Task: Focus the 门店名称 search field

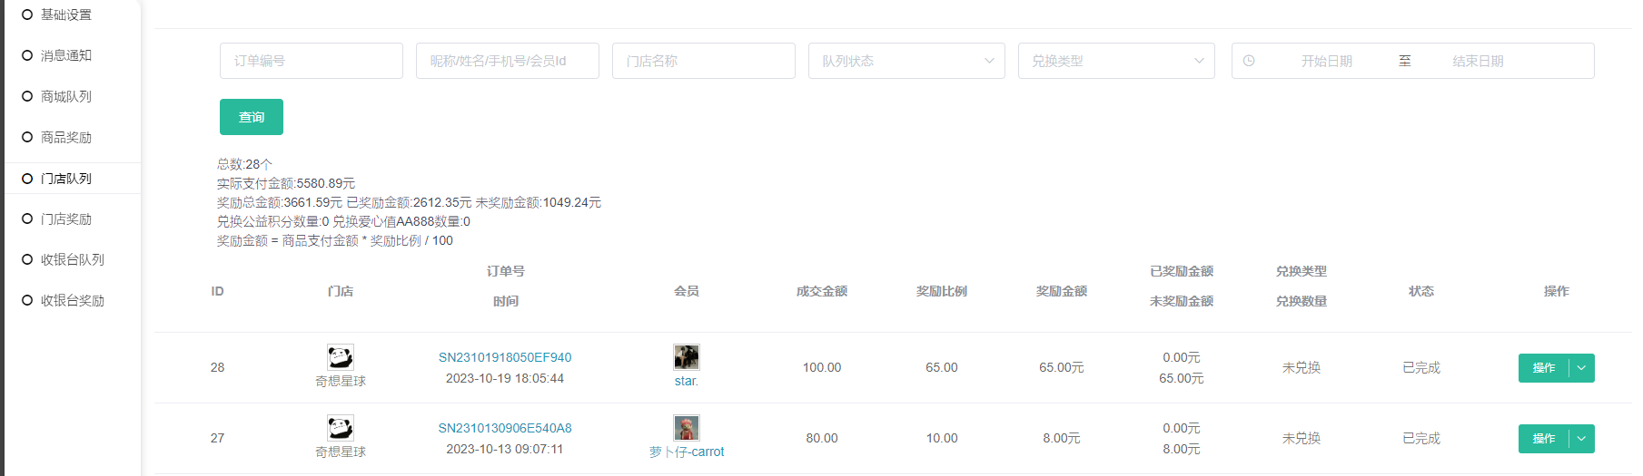Action: [x=704, y=61]
